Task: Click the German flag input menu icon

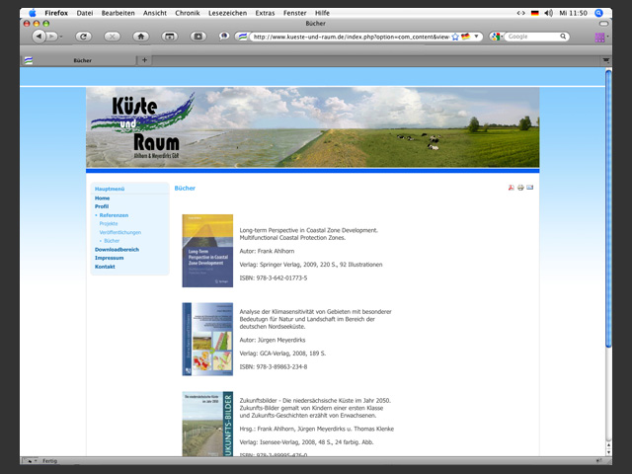Action: (535, 13)
